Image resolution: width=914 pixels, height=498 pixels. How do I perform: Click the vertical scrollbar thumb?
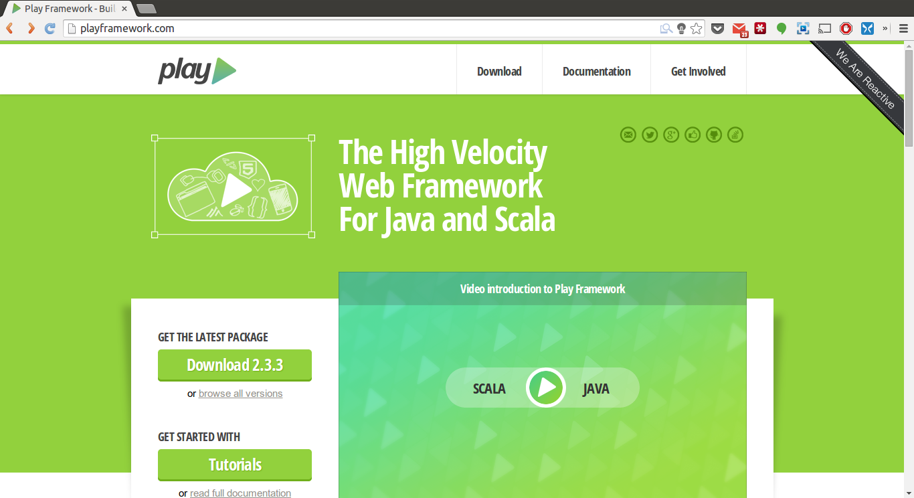[909, 98]
